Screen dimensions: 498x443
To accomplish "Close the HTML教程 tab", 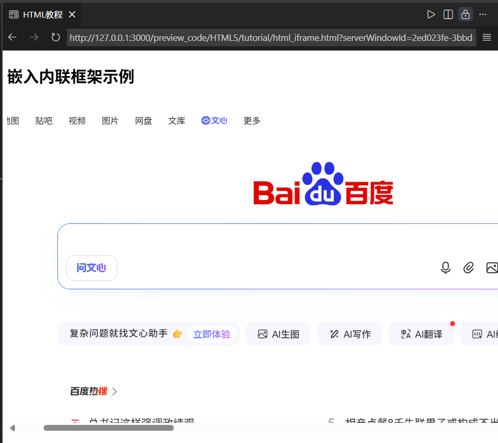I will 72,14.
